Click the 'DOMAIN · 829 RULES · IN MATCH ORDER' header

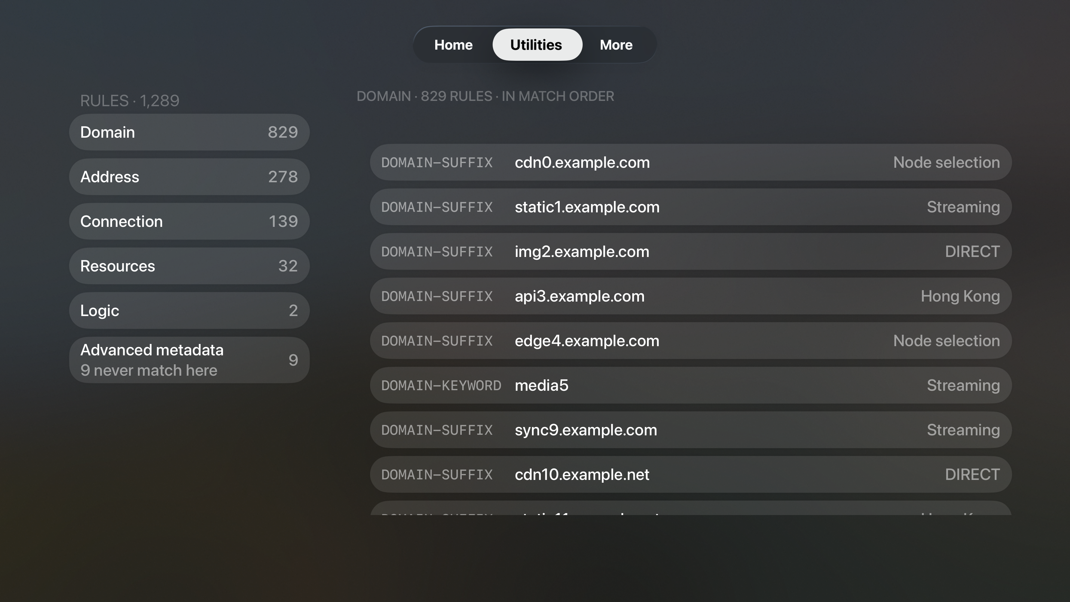point(485,96)
